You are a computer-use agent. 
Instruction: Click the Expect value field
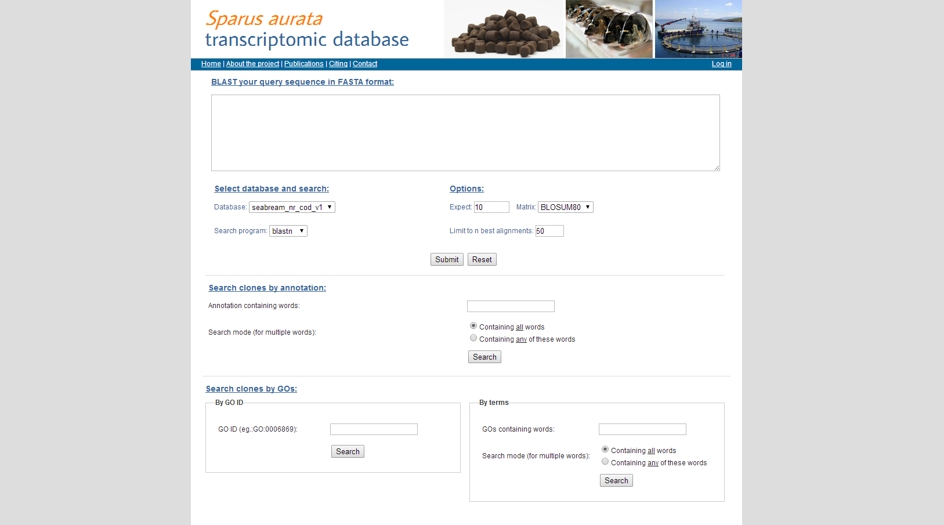pos(491,207)
